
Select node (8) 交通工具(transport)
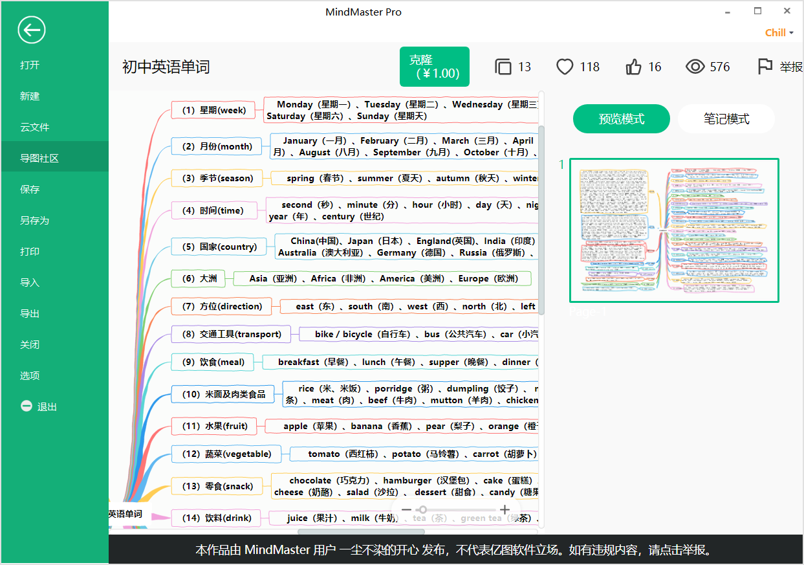[x=232, y=334]
